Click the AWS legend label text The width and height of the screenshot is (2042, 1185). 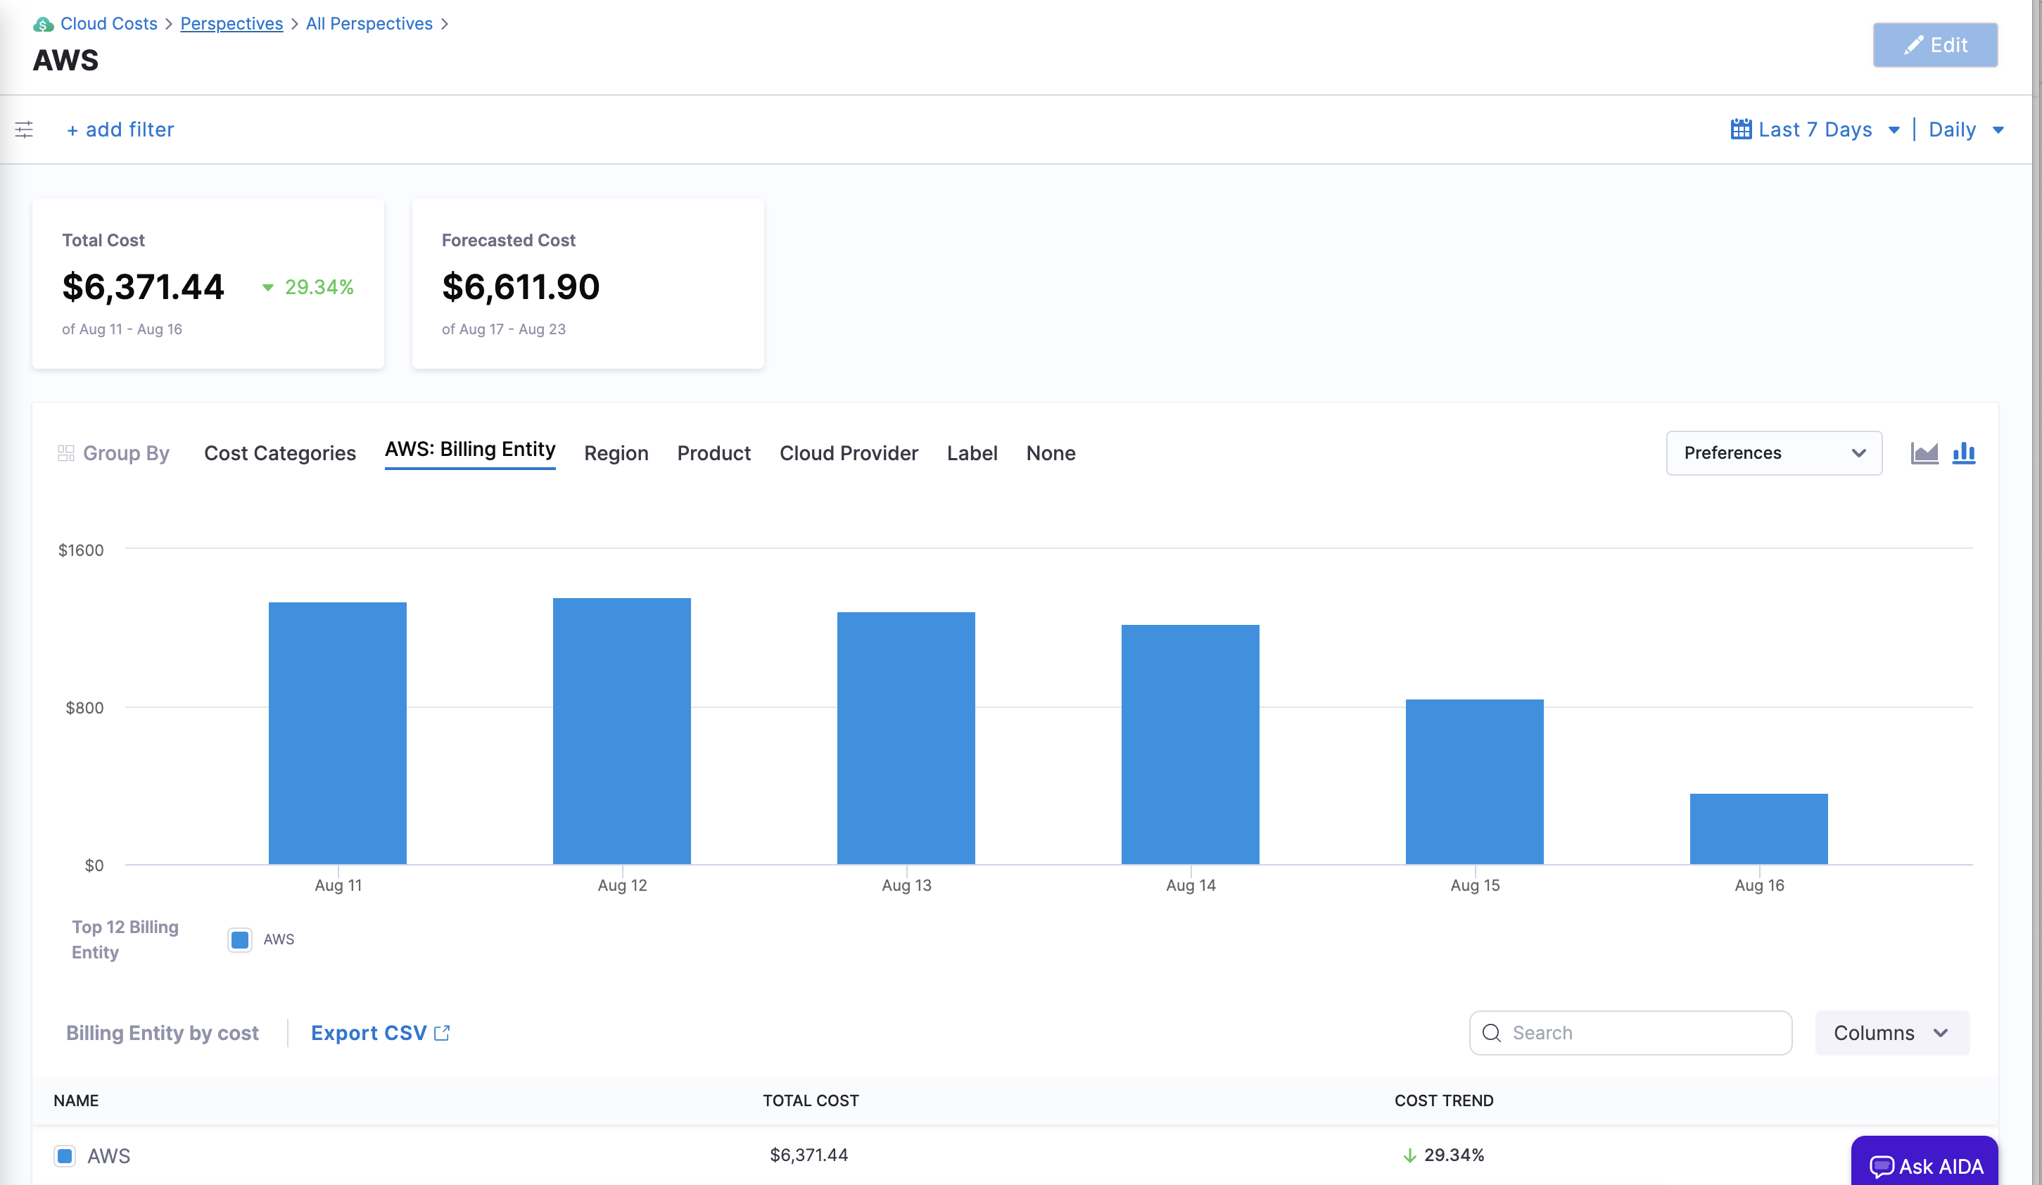point(279,939)
